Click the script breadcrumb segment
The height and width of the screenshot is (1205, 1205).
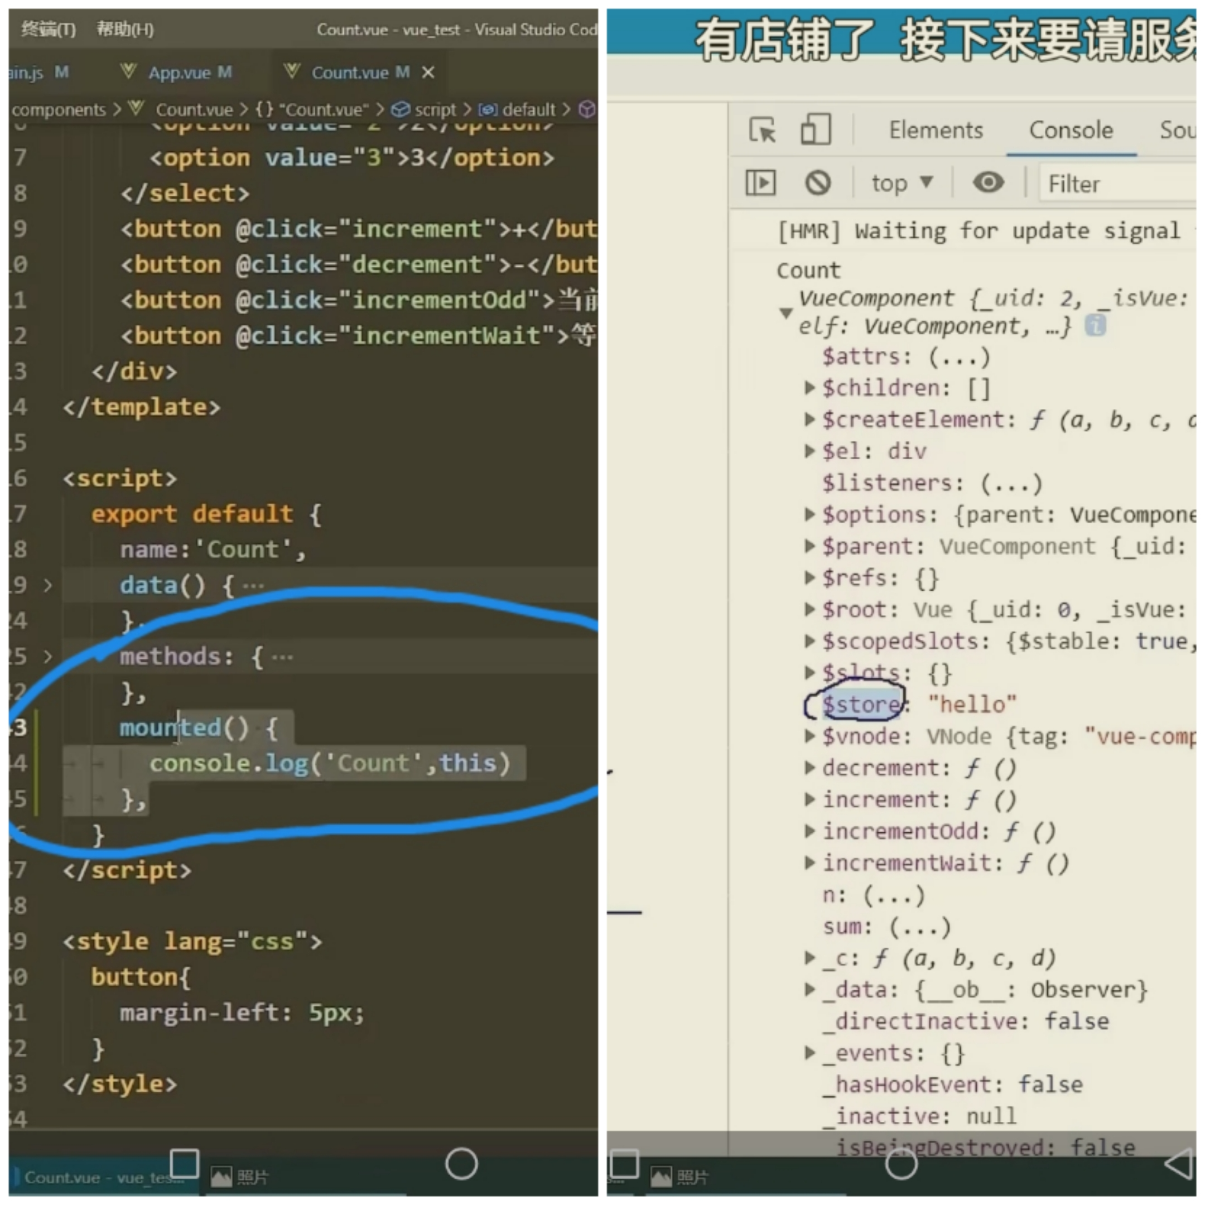(x=435, y=110)
